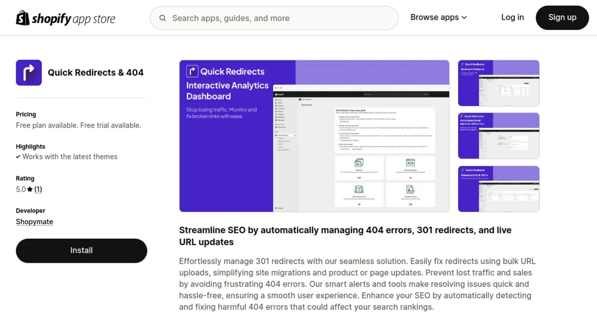
Task: Click the Quick Redirects & 404 app icon
Action: tap(28, 72)
